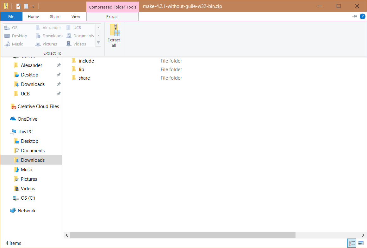The height and width of the screenshot is (248, 367).
Task: Open the Help question mark icon
Action: coord(363,16)
